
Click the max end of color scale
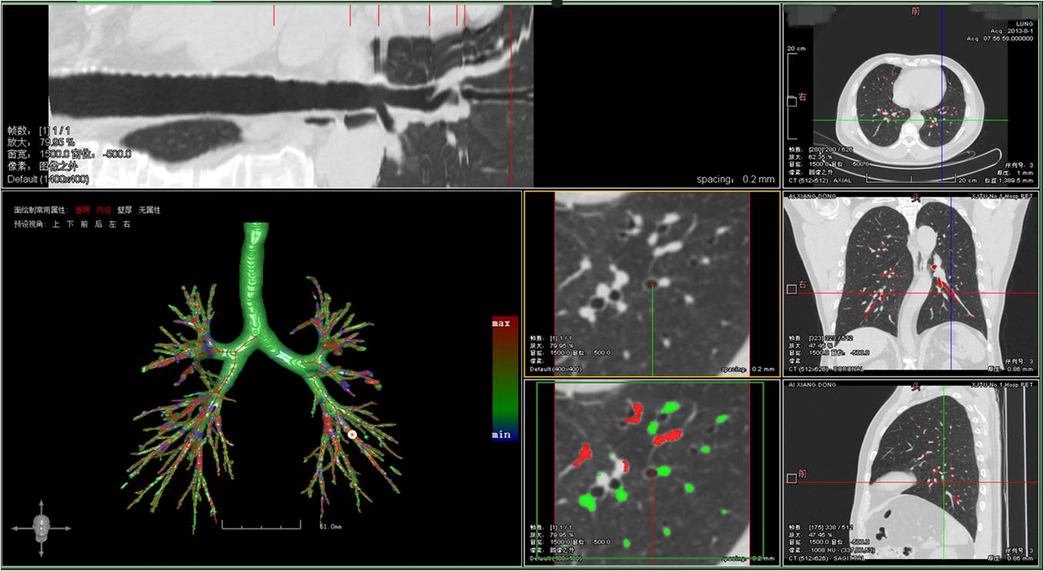502,322
